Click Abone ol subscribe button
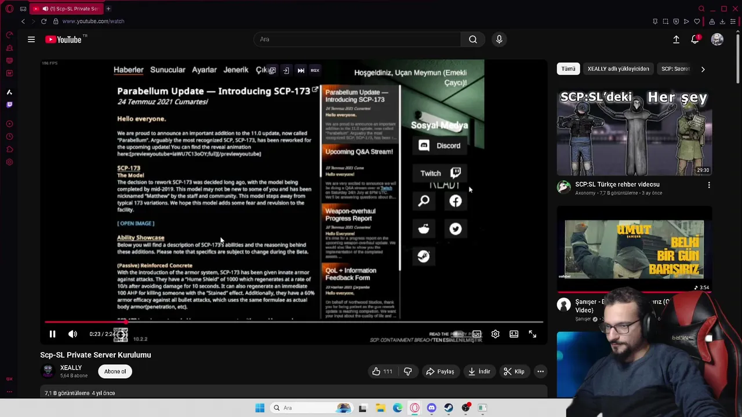This screenshot has width=742, height=417. tap(115, 371)
